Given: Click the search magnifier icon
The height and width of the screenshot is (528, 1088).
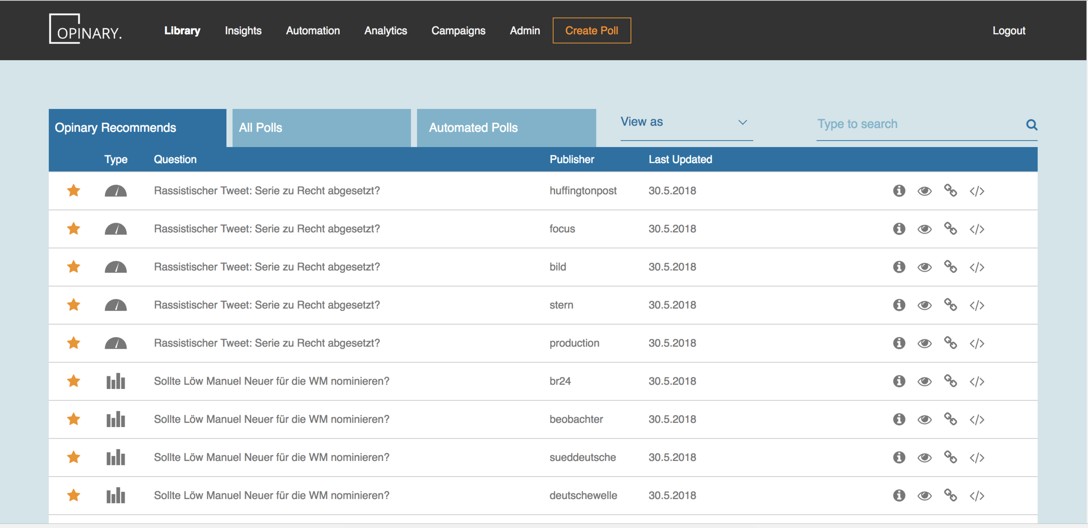Looking at the screenshot, I should click(x=1031, y=125).
